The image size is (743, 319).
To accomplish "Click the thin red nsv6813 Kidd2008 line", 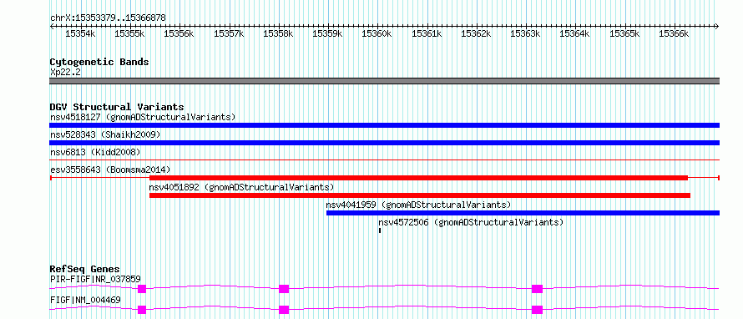I will pos(384,160).
